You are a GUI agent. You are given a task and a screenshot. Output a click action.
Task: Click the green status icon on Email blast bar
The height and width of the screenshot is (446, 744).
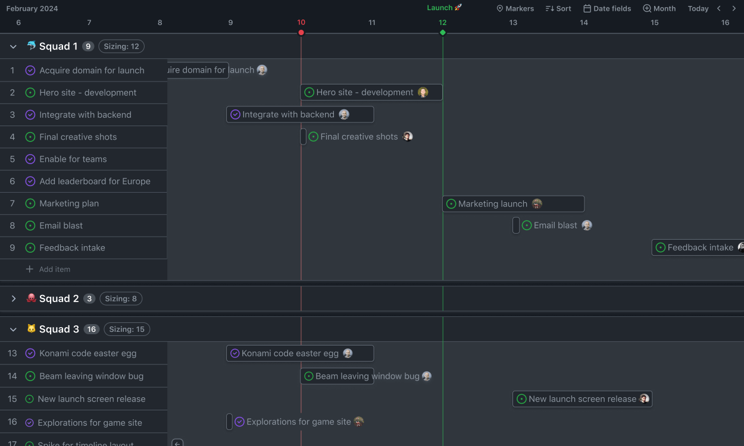(526, 225)
